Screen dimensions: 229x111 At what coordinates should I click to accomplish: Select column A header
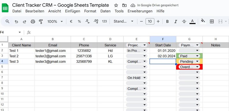(21, 39)
